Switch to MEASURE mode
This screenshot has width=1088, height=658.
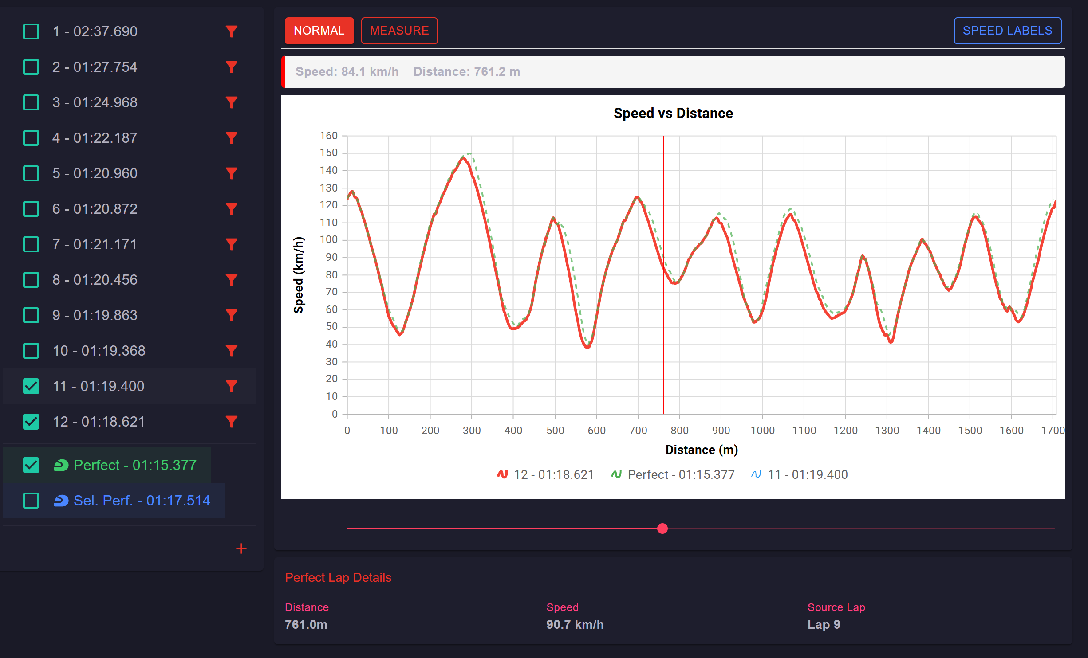click(x=399, y=31)
